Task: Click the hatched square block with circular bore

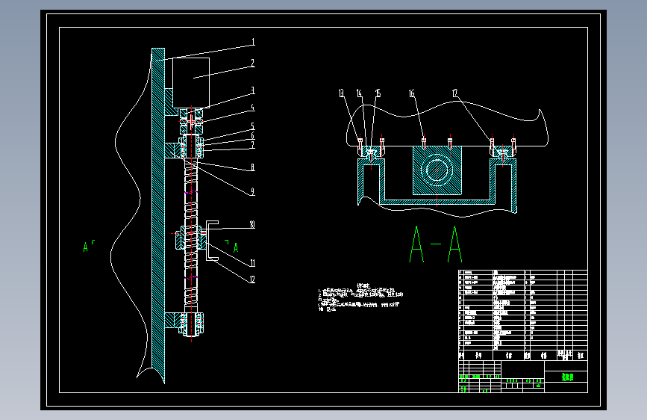Action: 437,170
